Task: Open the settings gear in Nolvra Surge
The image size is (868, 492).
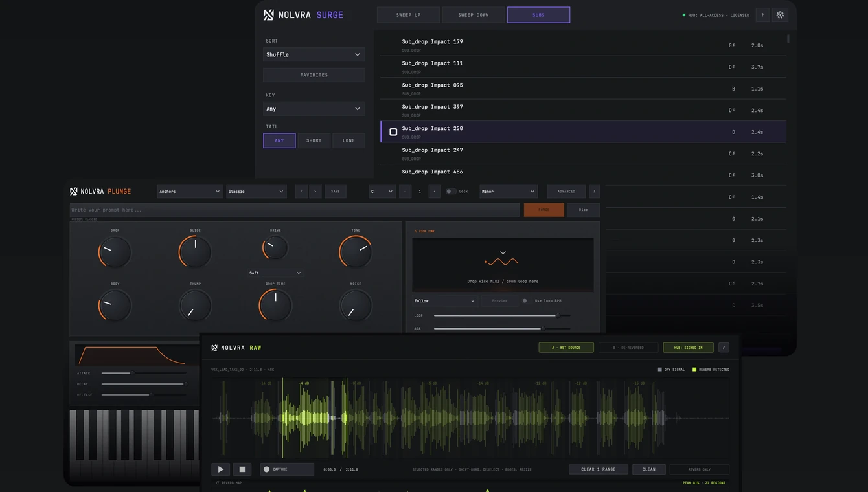Action: pyautogui.click(x=780, y=15)
